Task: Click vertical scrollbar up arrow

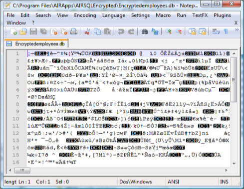Action: pos(234,53)
